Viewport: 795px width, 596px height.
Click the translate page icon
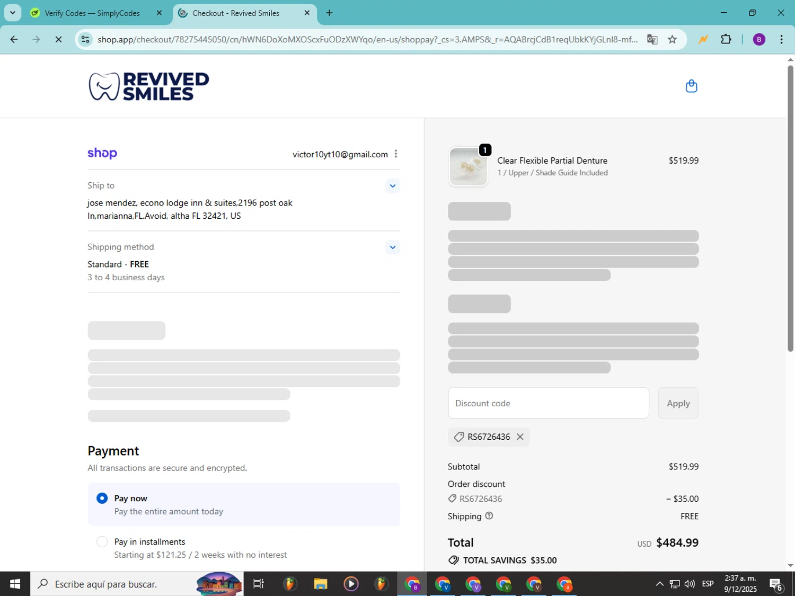point(652,39)
